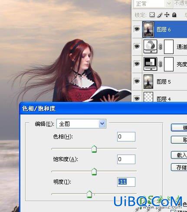Click the 图层 6 layer name
The image size is (187, 212).
point(164,30)
